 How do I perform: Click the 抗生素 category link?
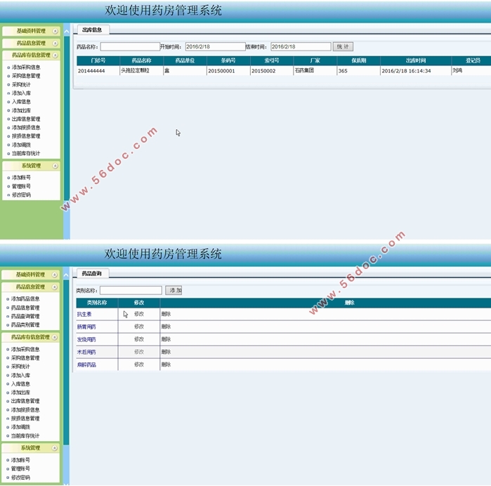(x=84, y=314)
